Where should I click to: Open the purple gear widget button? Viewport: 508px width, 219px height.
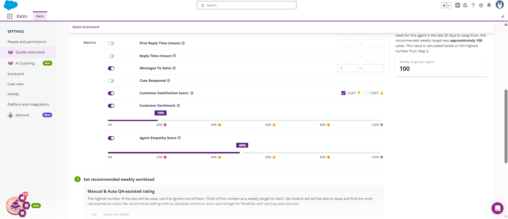[x=27, y=205]
